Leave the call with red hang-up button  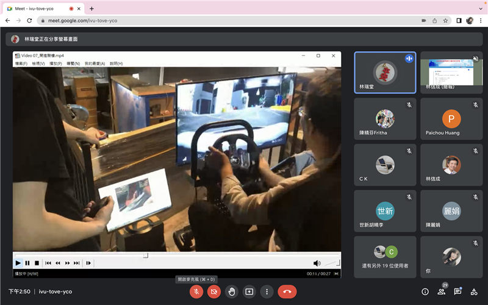287,292
